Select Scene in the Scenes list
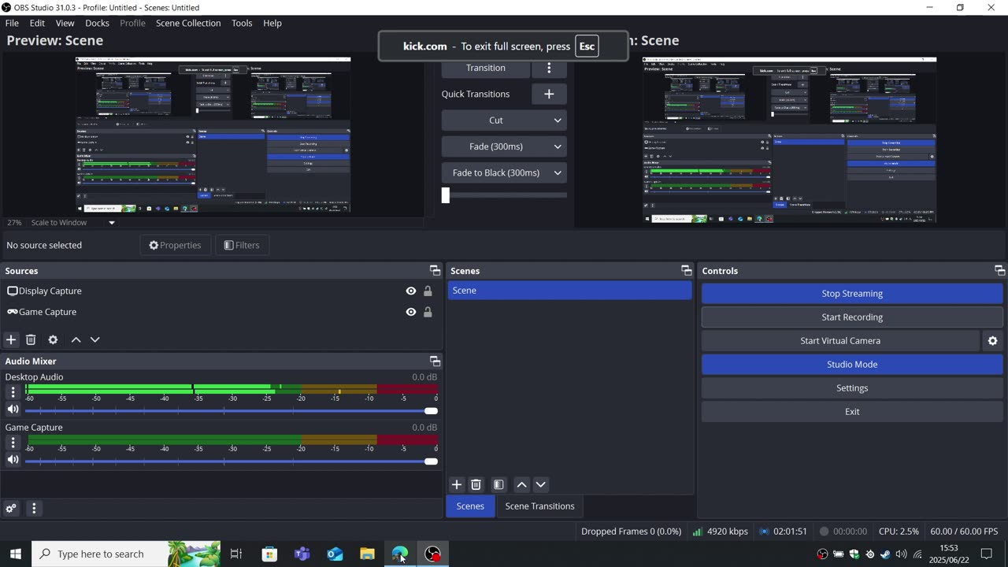This screenshot has height=567, width=1008. [x=569, y=291]
